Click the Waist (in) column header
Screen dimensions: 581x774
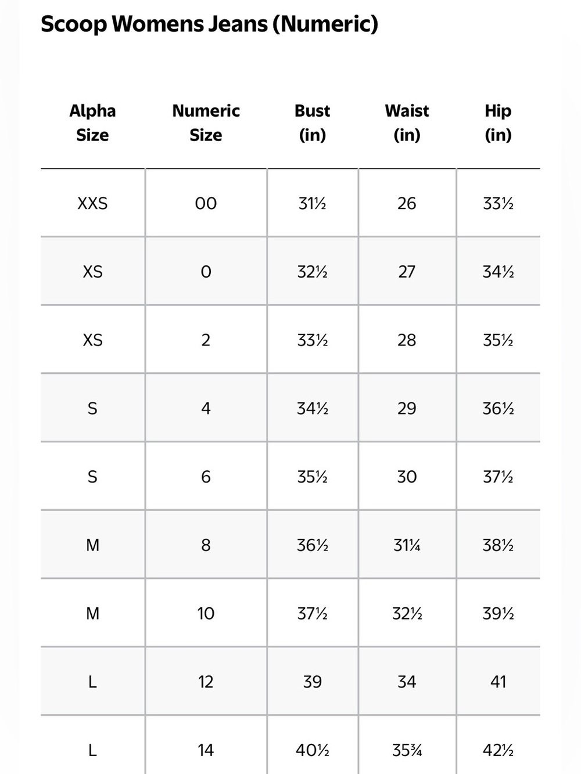(407, 123)
